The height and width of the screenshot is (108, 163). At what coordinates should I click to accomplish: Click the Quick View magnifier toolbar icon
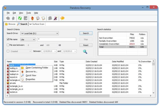pyautogui.click(x=38, y=18)
